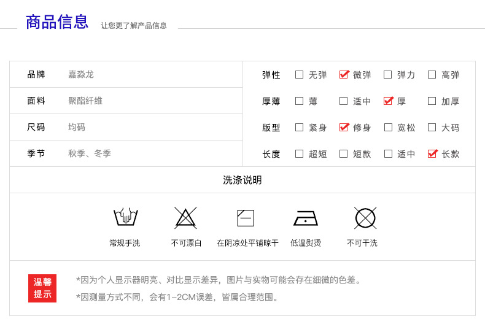
Task: Click the 不可漂白 caption text
Action: 187,243
